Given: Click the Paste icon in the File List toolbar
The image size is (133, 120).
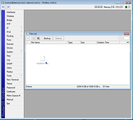Looking at the screenshot, I should click(x=38, y=38).
